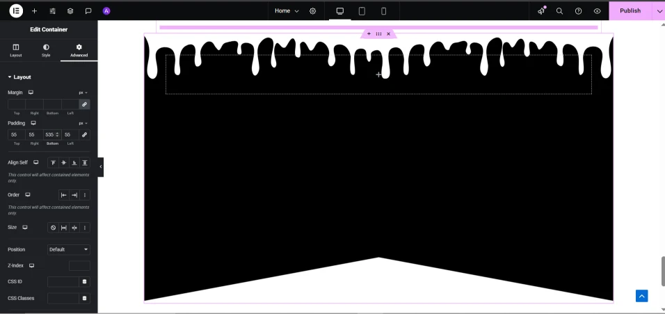Set Order to end
Viewport: 665px width, 314px height.
(74, 195)
